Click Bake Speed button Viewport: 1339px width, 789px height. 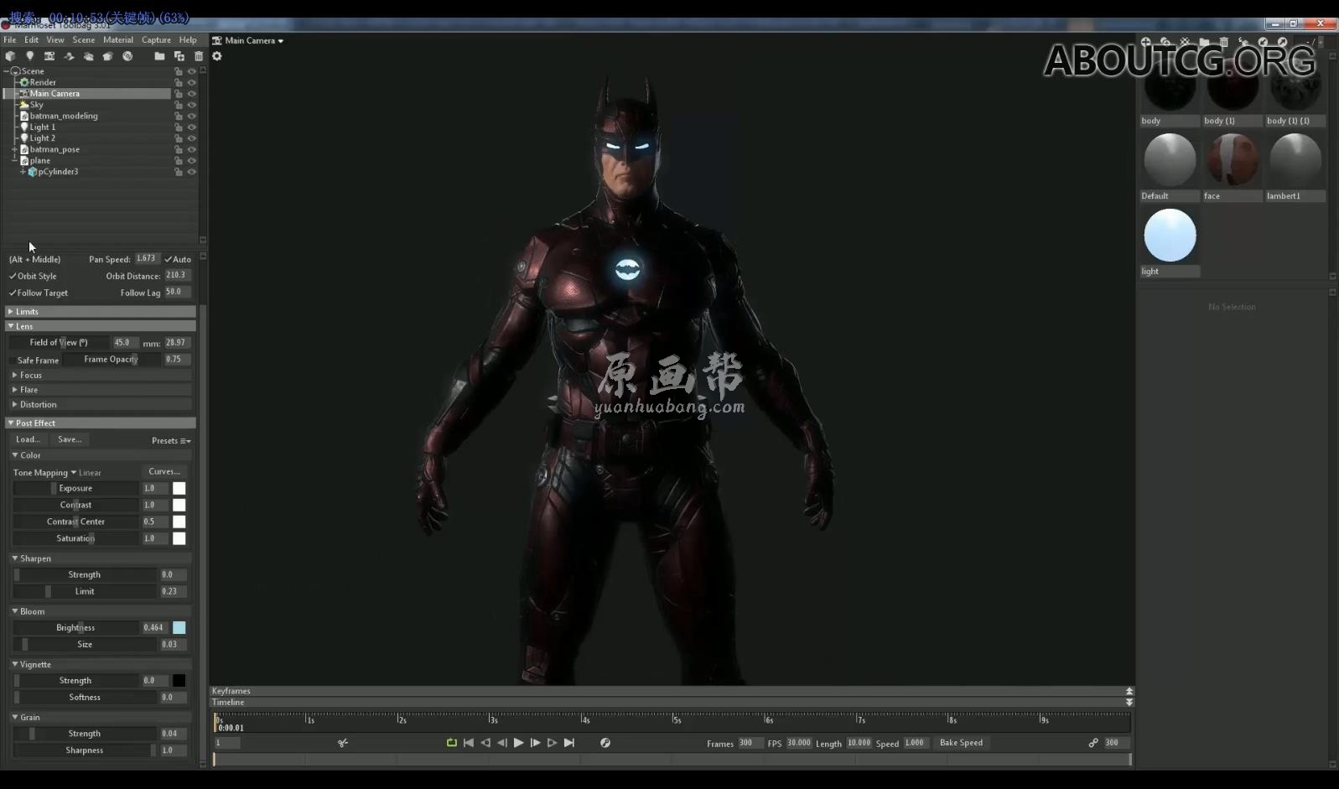pos(961,743)
